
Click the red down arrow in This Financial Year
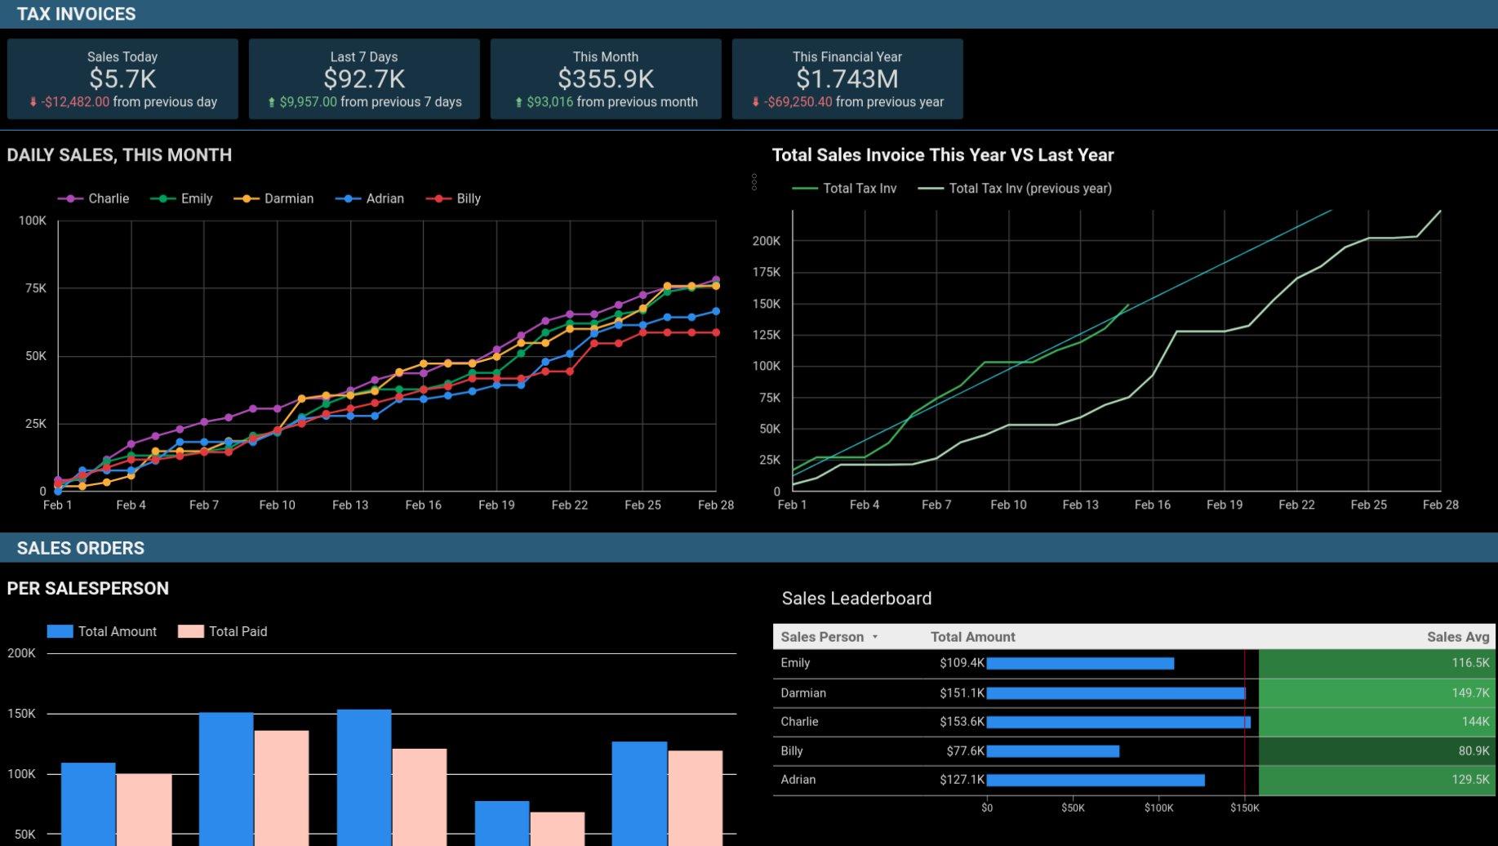pyautogui.click(x=756, y=102)
